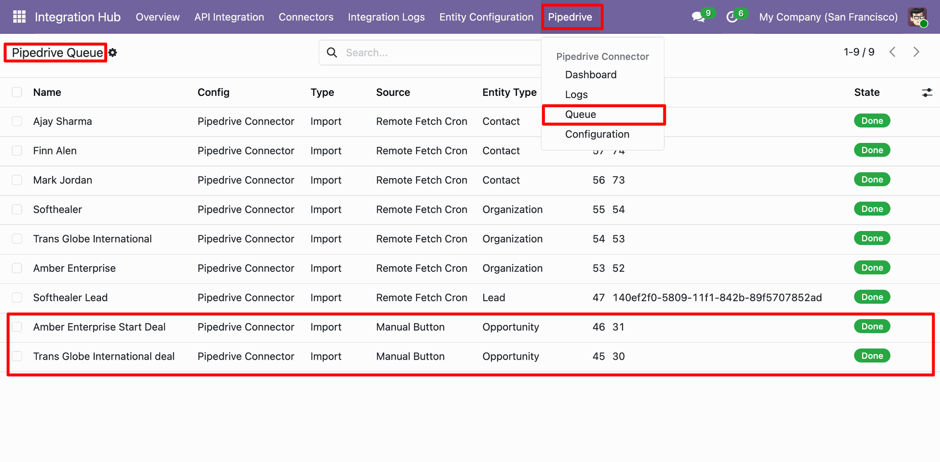Check the Softhealer row checkbox
Viewport: 940px width, 462px height.
(17, 209)
